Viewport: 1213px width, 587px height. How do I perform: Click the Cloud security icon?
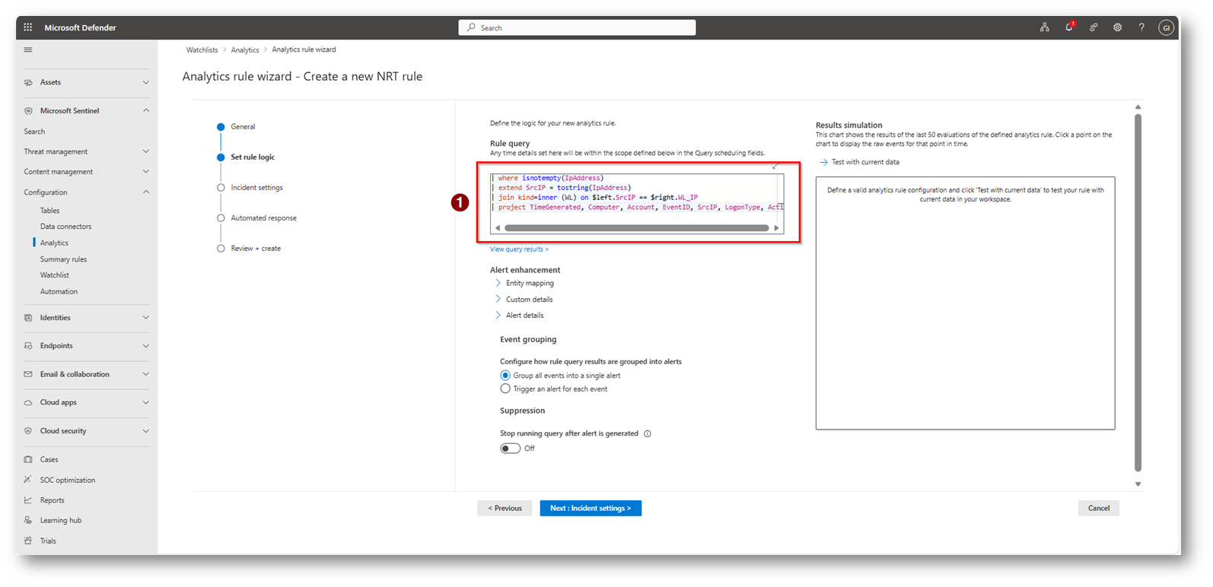(28, 431)
